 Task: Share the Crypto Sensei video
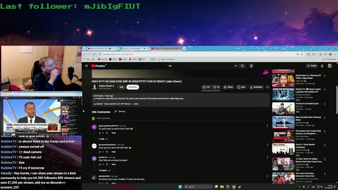(228, 87)
